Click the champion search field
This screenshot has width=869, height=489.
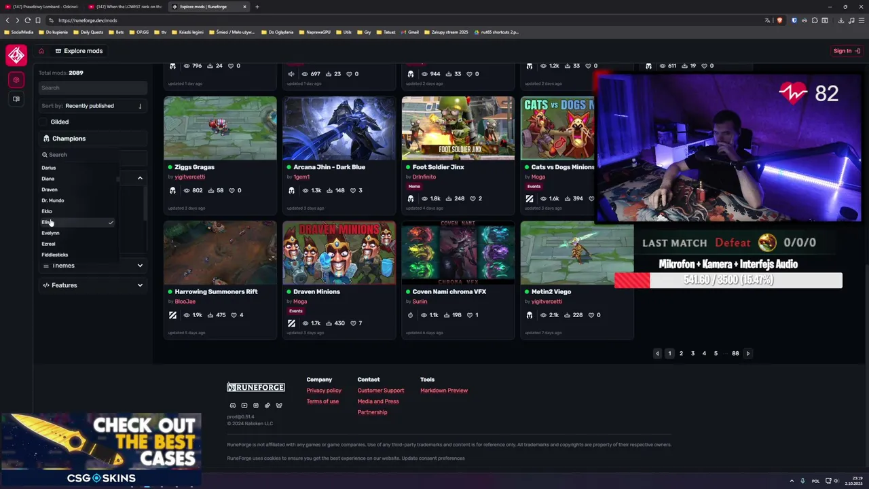point(79,155)
